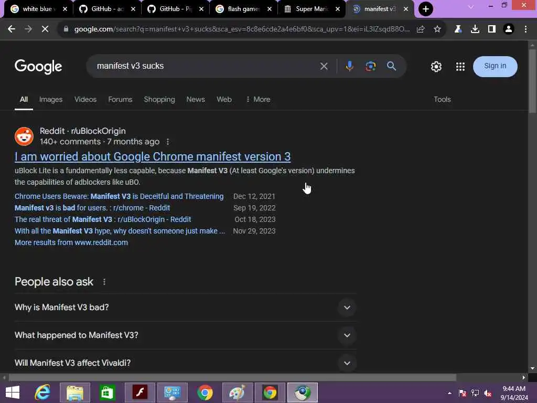This screenshot has width=537, height=403.
Task: Clear the search box with the X
Action: coord(324,66)
